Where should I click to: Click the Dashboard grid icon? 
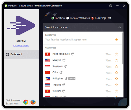8,54
